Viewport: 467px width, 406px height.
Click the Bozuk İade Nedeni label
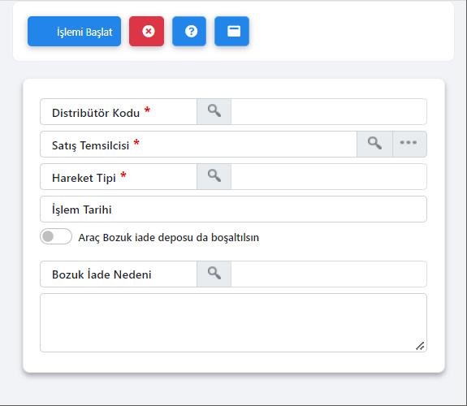102,274
